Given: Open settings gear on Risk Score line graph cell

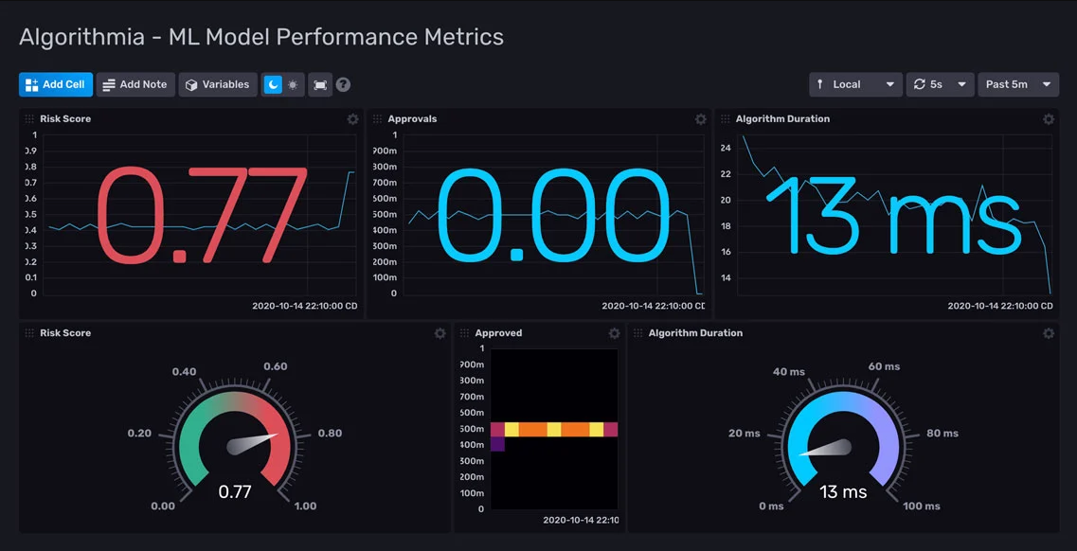Looking at the screenshot, I should (x=352, y=118).
